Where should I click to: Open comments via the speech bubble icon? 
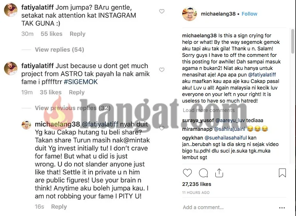[203, 173]
